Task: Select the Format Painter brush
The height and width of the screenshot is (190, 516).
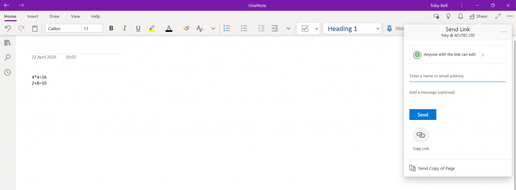Action: point(186,29)
